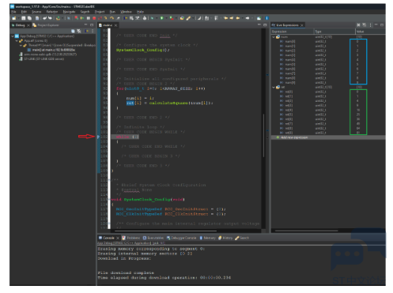Click the Disconnect debug icon
Screen dimensions: 393x293
(x=100, y=18)
